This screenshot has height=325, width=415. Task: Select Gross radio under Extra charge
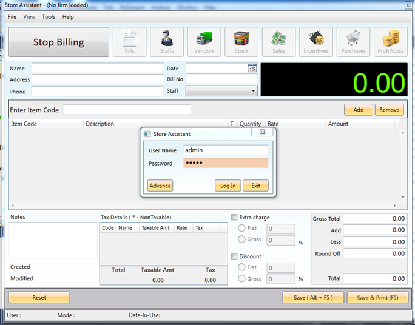[x=241, y=239]
